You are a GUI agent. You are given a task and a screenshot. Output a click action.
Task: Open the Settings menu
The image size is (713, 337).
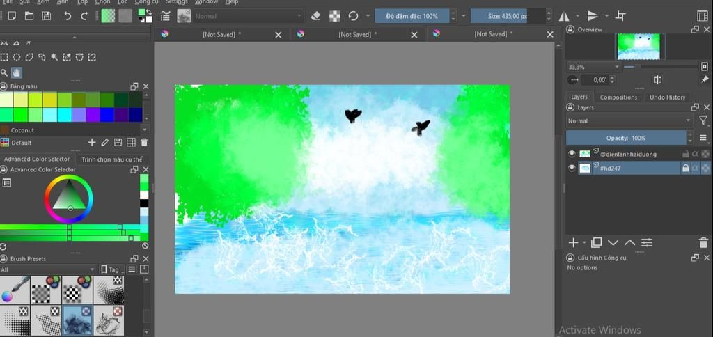(176, 2)
